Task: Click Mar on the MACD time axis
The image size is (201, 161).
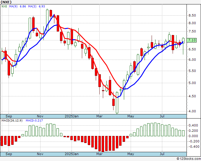Action: coord(100,154)
